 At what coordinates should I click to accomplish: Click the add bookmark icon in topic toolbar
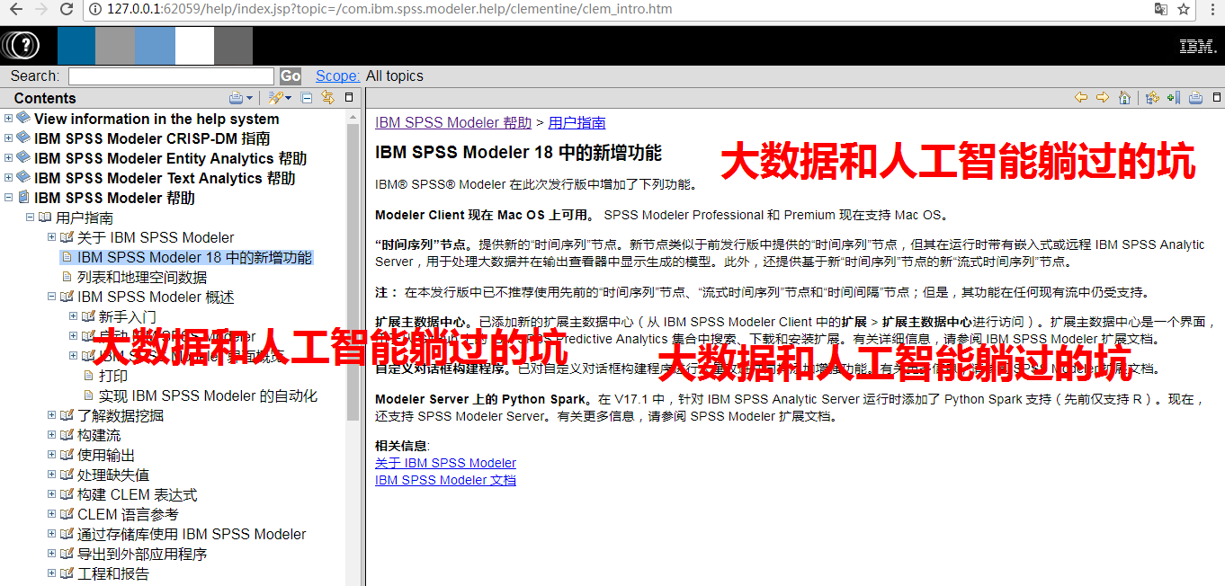1173,97
